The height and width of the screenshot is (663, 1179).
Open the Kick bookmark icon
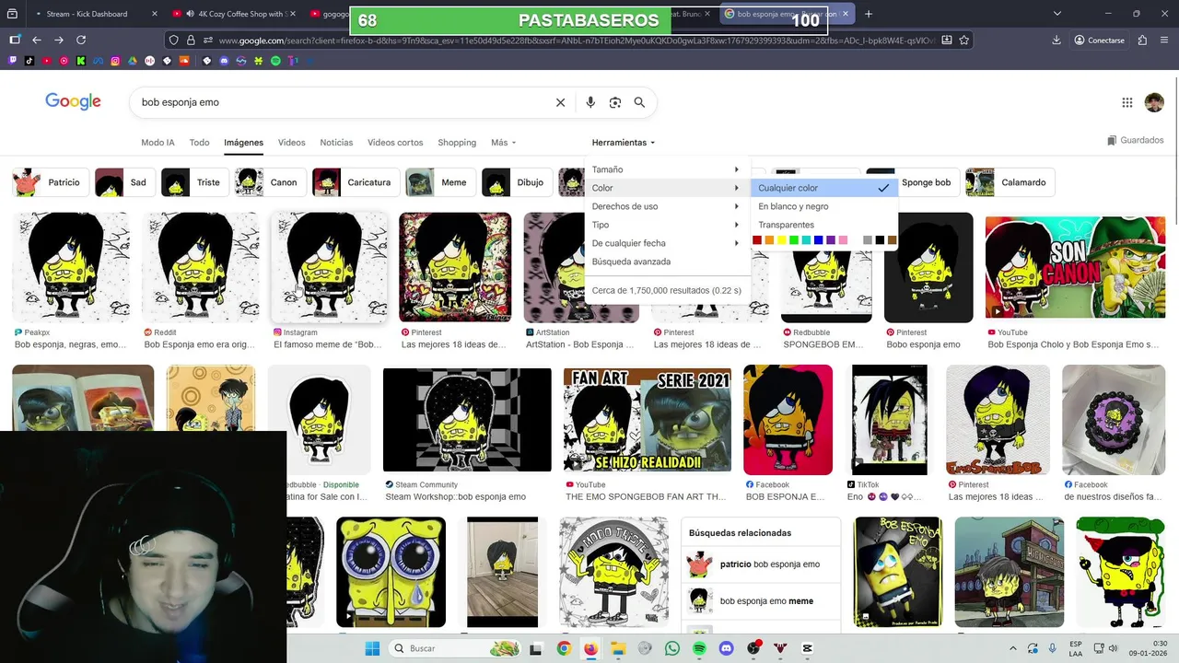coord(81,61)
